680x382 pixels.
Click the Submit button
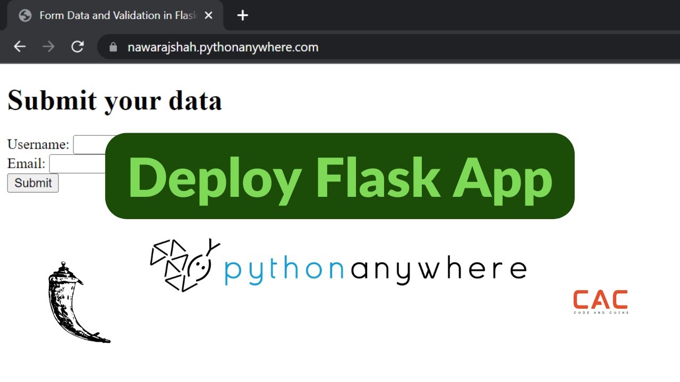click(33, 183)
